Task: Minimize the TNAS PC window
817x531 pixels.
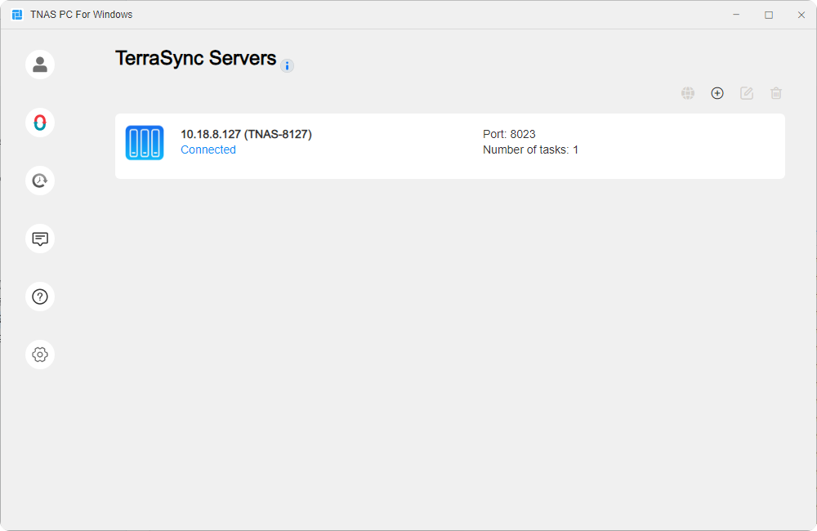Action: click(735, 14)
